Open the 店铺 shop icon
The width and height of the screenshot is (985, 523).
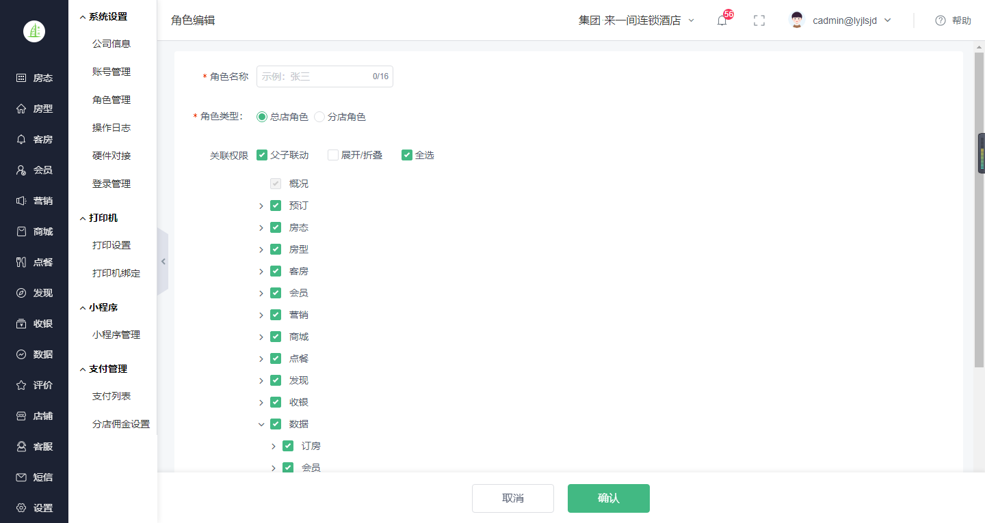(x=21, y=416)
